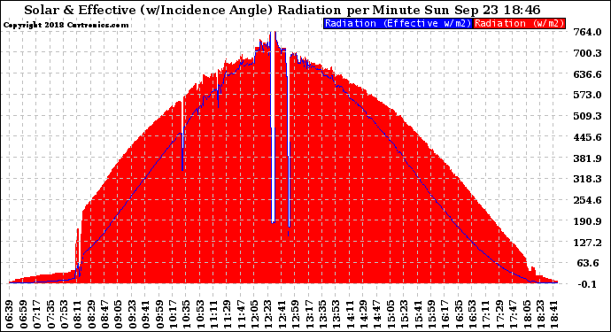Click the 16:53 time label

coord(472,314)
